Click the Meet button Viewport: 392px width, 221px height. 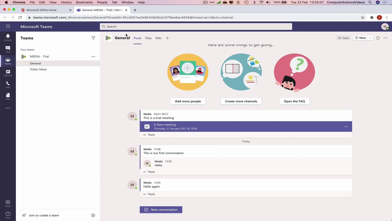(360, 38)
